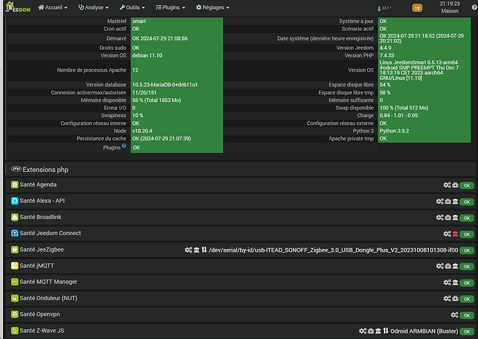Viewport: 478px width, 339px height.
Task: Click the gears icon in Santé Broadlink row
Action: coord(440,218)
